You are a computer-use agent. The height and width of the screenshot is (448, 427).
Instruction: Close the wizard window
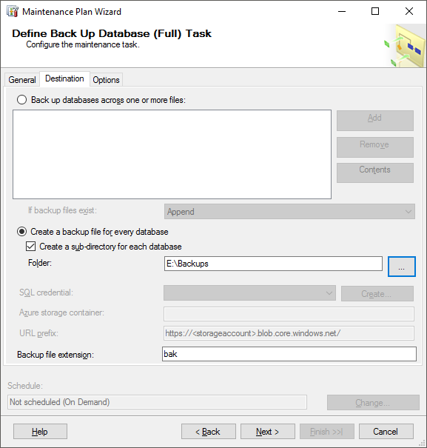pyautogui.click(x=409, y=11)
